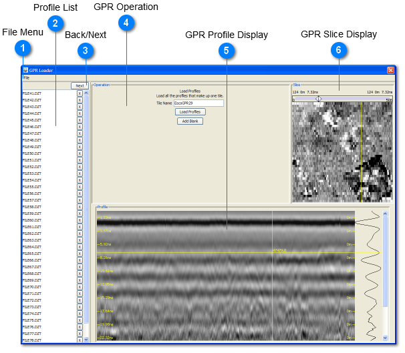Click the GPR profile radargram image
405x353 pixels.
click(226, 276)
